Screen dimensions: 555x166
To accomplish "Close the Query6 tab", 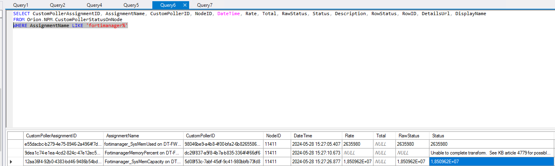I will tap(184, 5).
